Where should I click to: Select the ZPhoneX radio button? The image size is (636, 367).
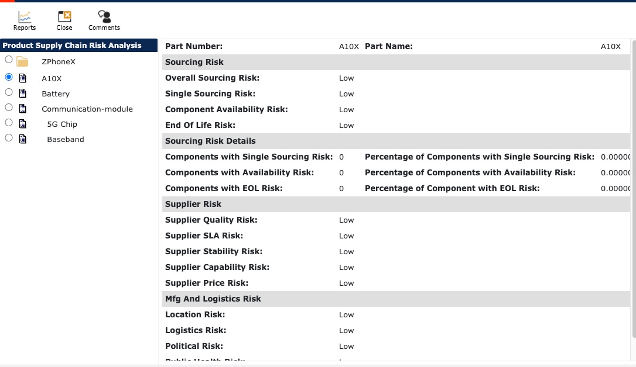(9, 60)
